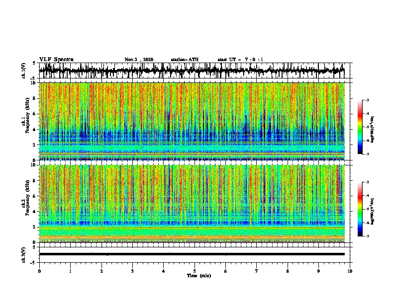Click the time axis tick label "10"
Viewport: 394px width, 304px height.
(350, 271)
